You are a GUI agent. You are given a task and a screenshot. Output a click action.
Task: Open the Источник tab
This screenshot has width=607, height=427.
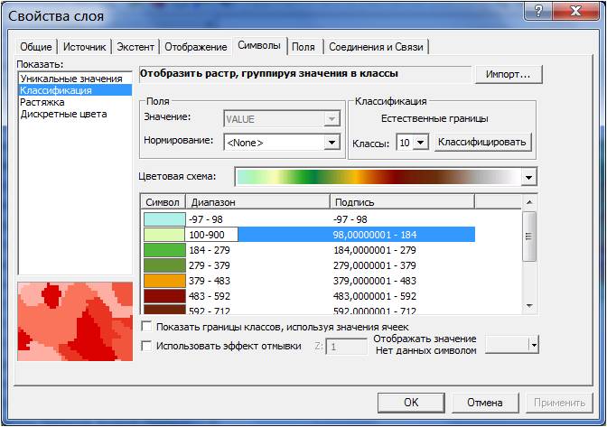point(84,47)
